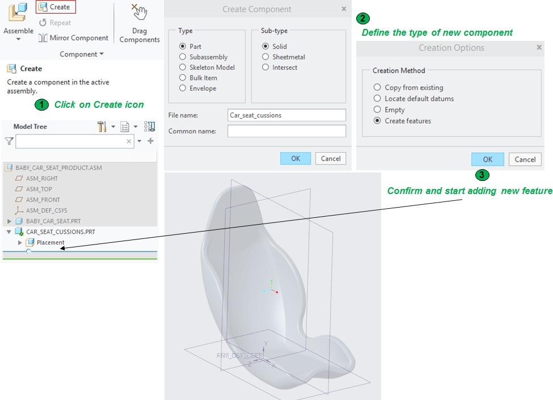Image resolution: width=553 pixels, height=400 pixels.
Task: Close the Create Component dialog
Action: [x=344, y=9]
